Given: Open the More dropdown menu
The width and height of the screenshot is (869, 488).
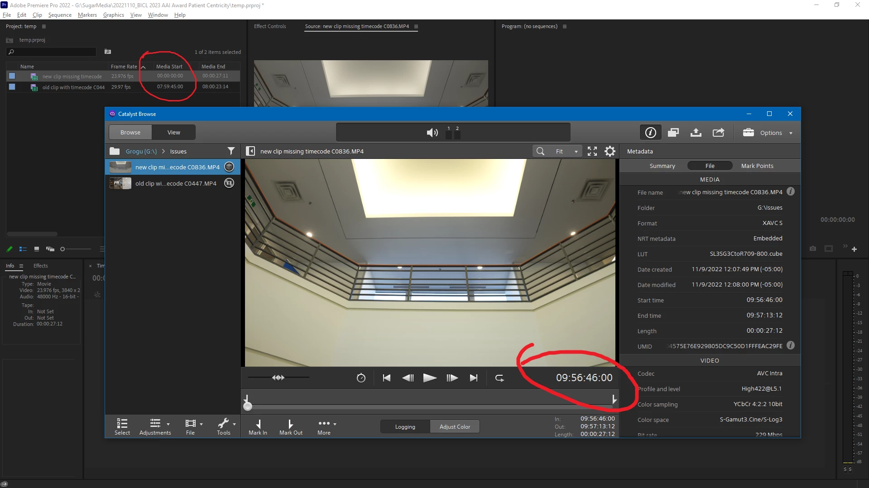Looking at the screenshot, I should point(326,427).
